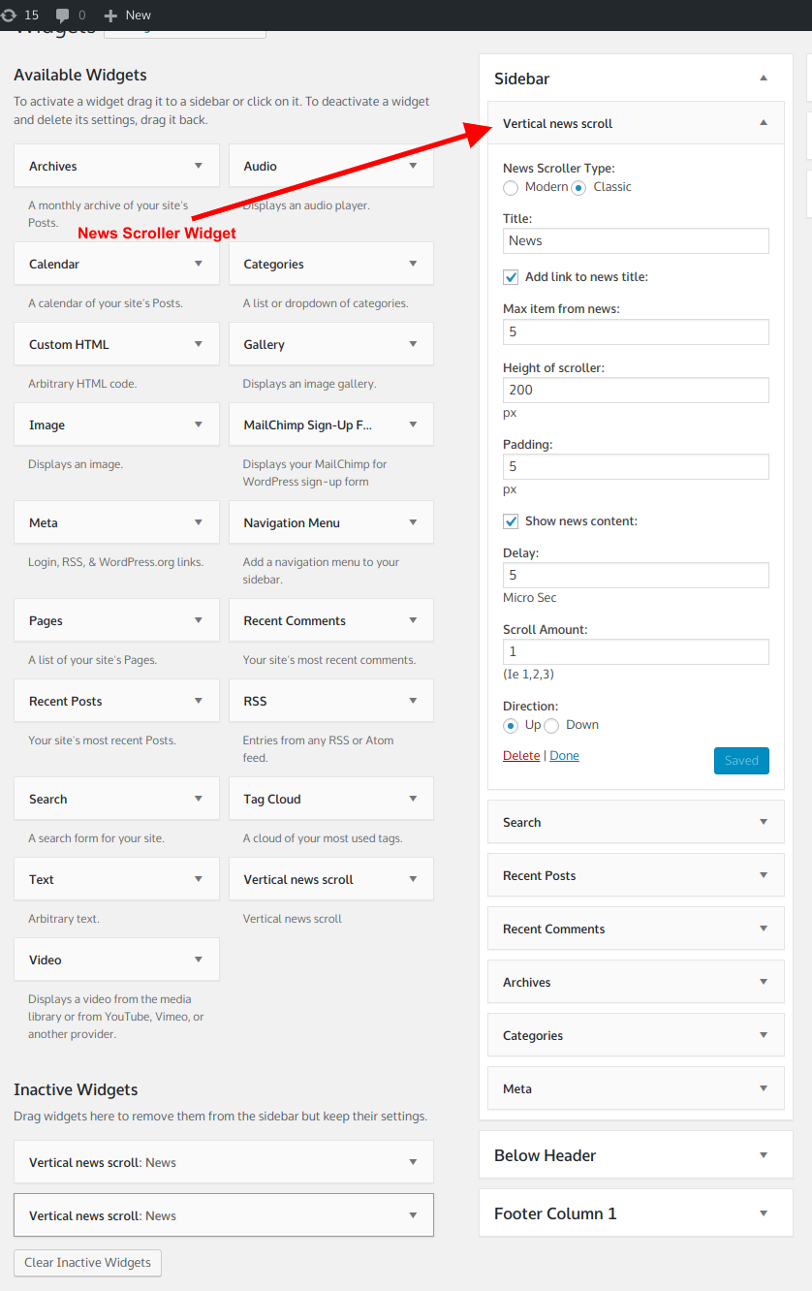Expand the Footer Column 1 widget area
Viewport: 812px width, 1291px height.
coord(764,1213)
